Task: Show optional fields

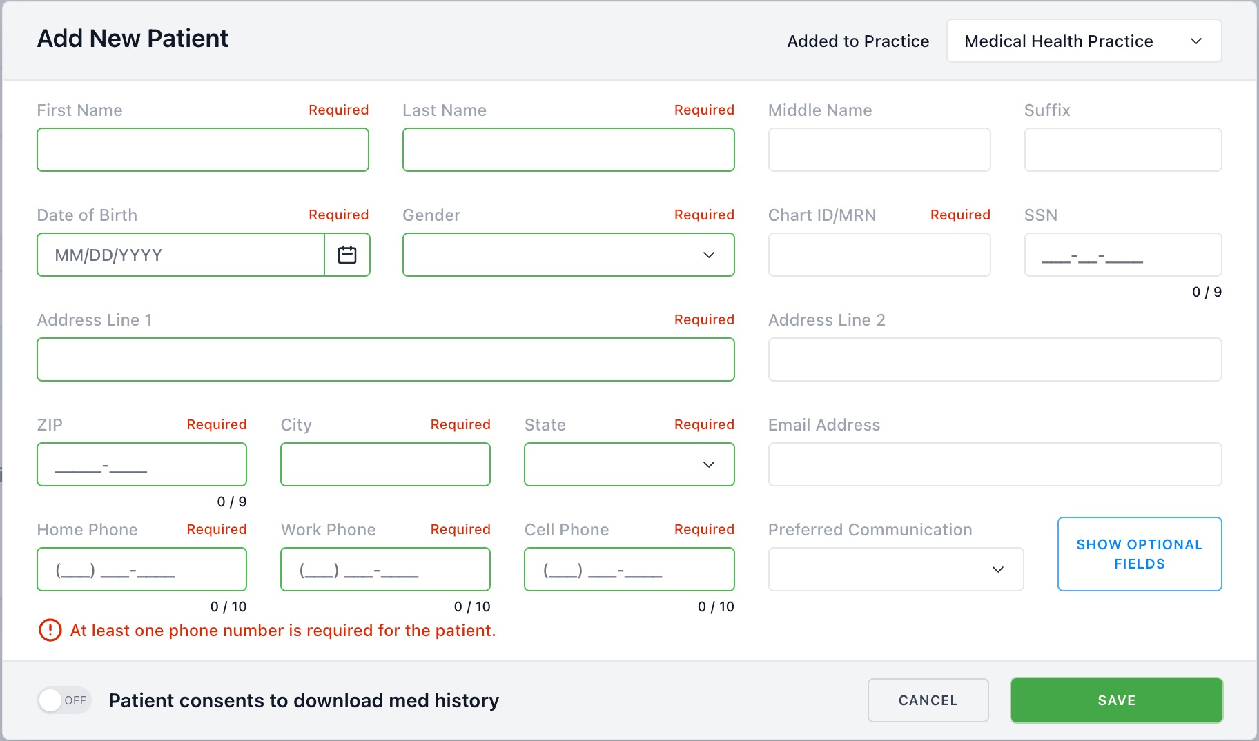Action: pyautogui.click(x=1140, y=554)
